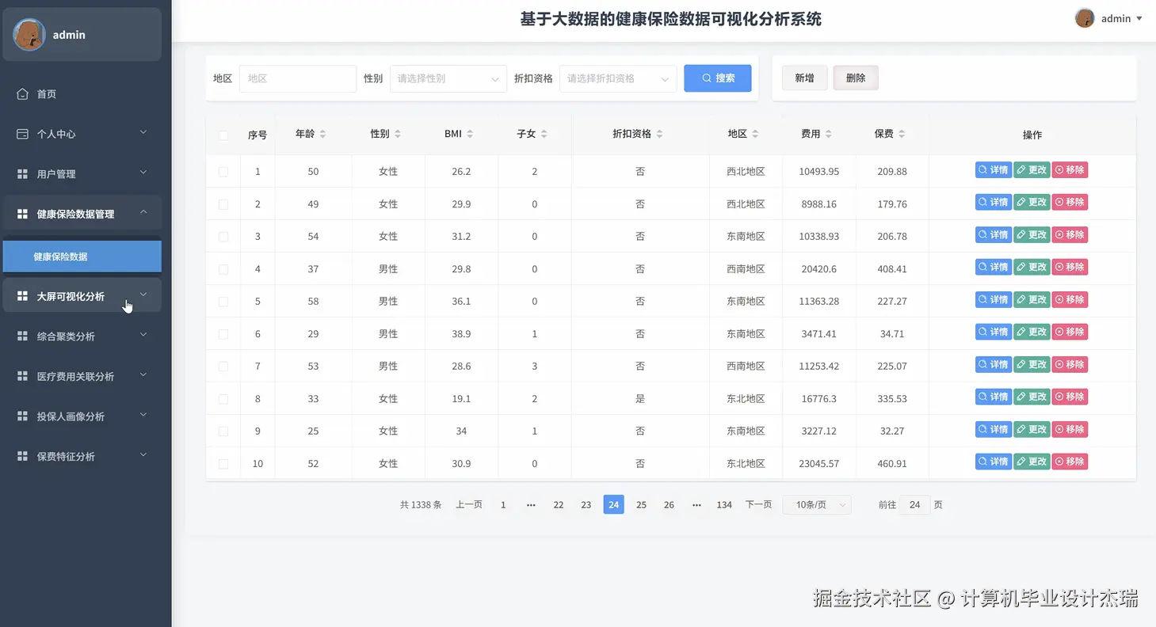Open 详情 for the first table row
Viewport: 1156px width, 627px height.
993,169
